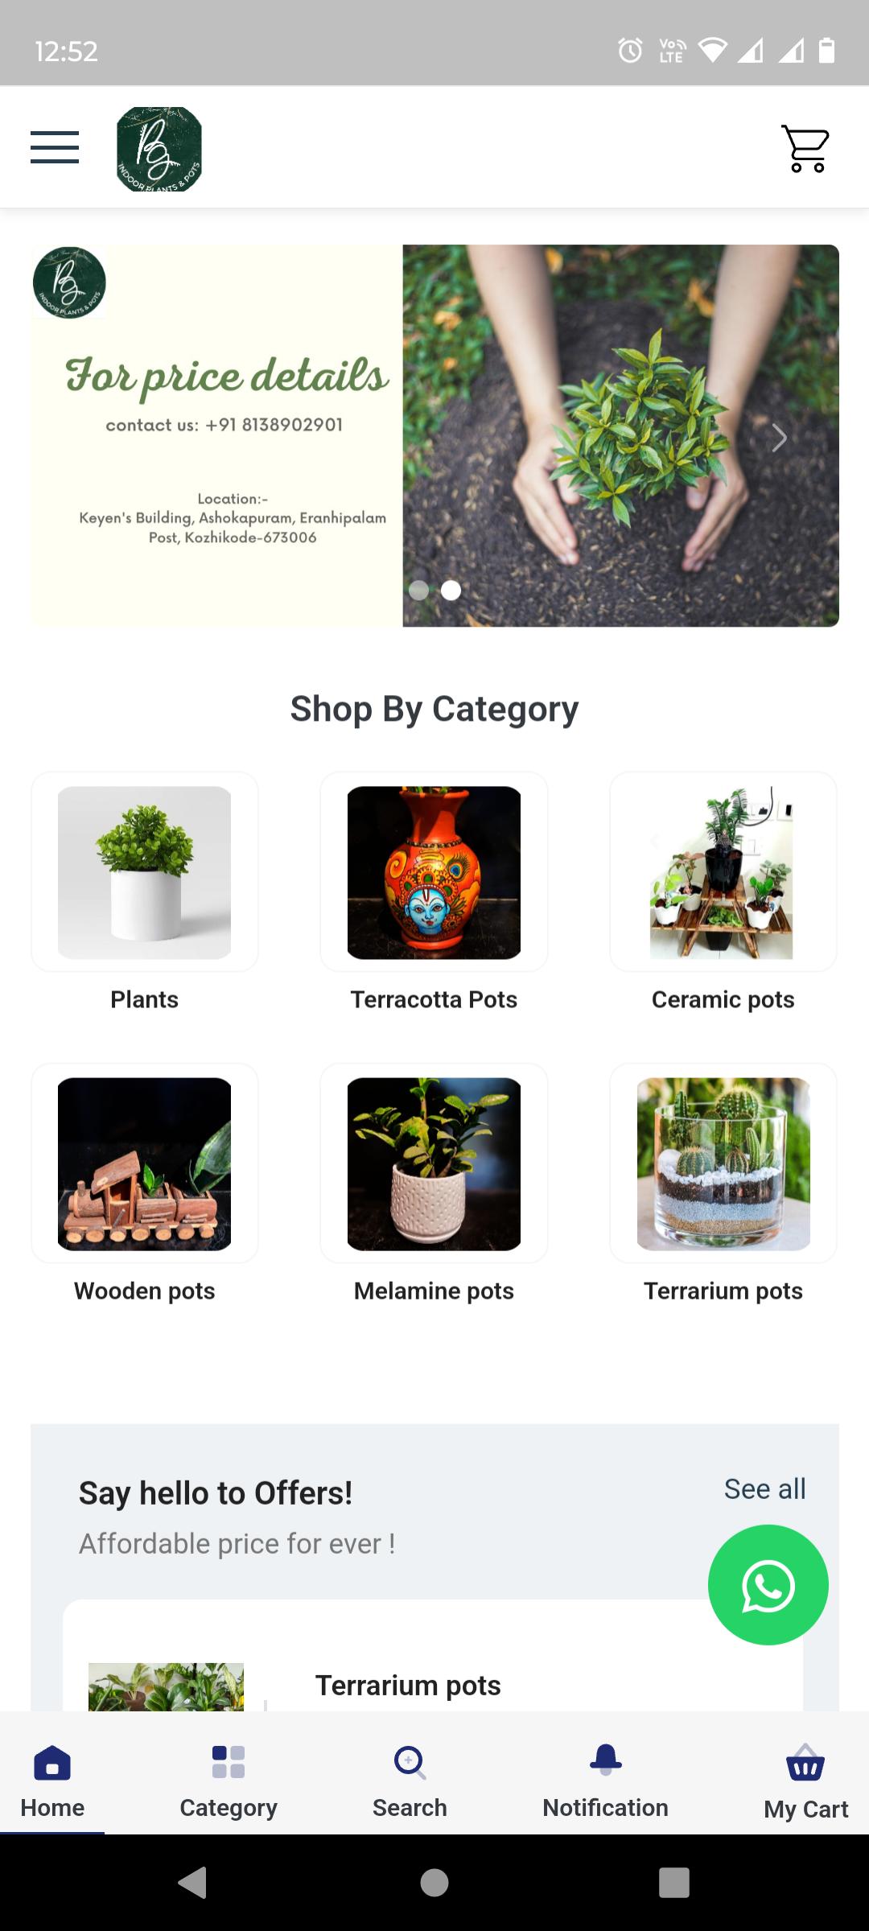Tap the store logo in header

[x=159, y=149]
